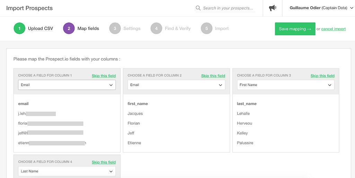Screen dimensions: 355x178
Task: Click the Etienne first name value
Action: coord(134,143)
